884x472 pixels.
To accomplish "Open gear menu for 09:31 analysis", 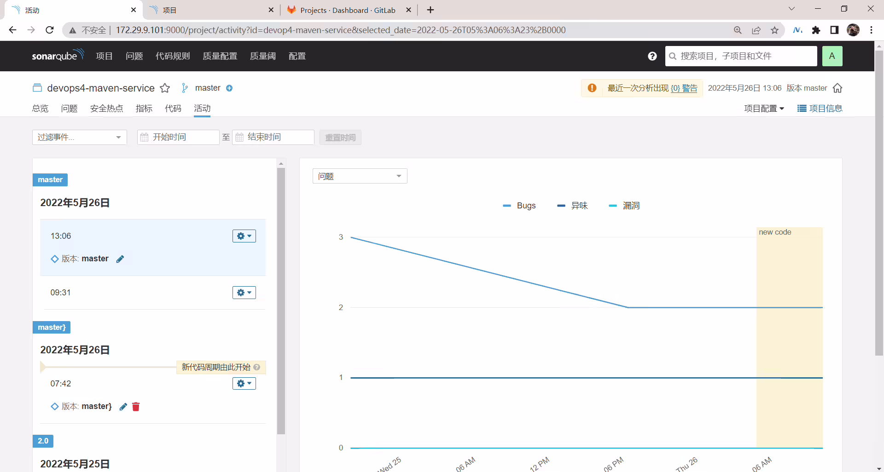I will (244, 293).
